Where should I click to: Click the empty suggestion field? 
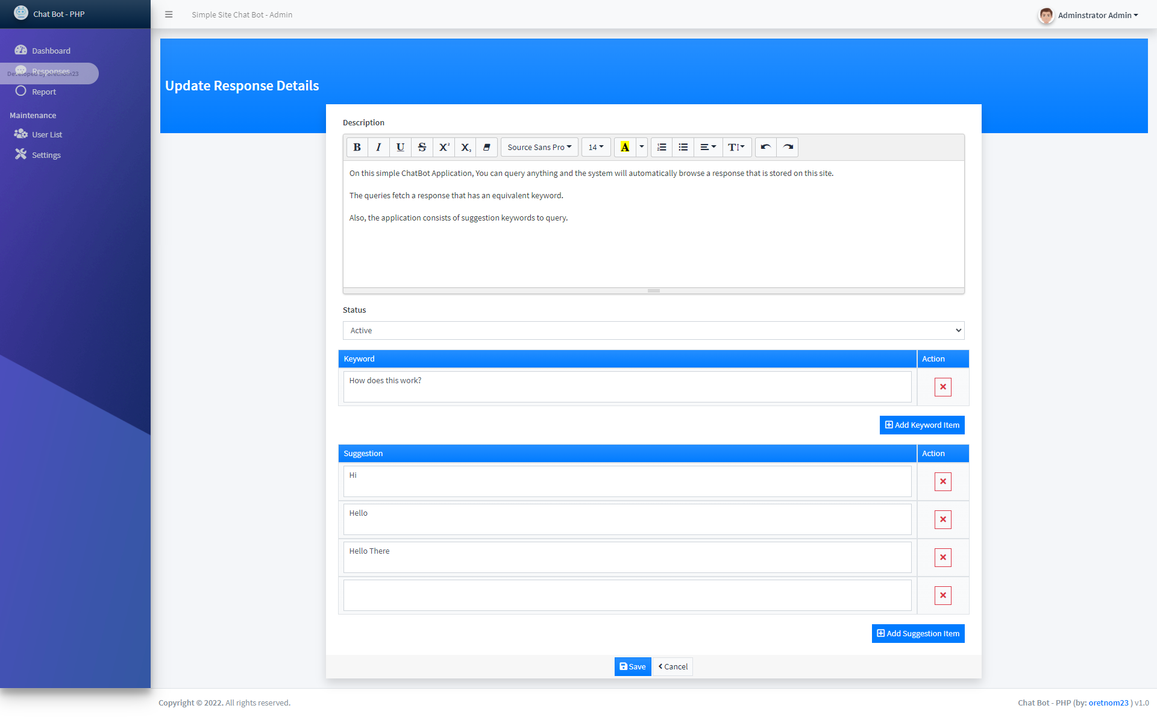click(x=627, y=595)
